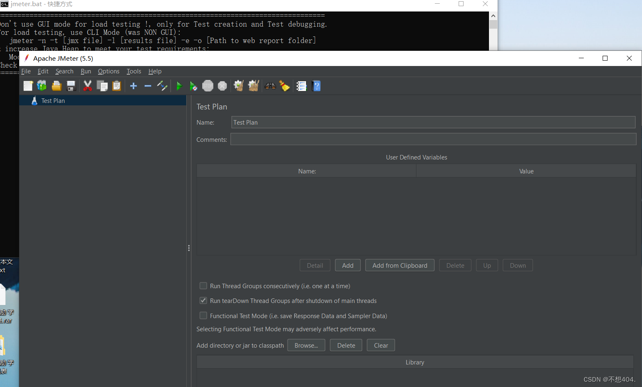This screenshot has width=642, height=387.
Task: Save the test plan with the disk icon
Action: 71,86
